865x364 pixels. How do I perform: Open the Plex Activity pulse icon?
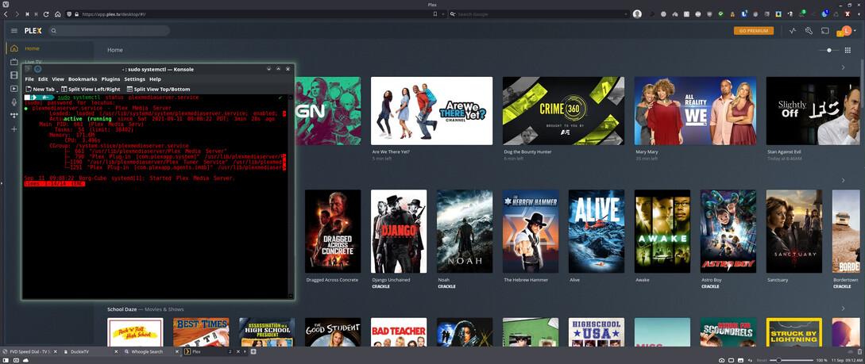click(793, 31)
